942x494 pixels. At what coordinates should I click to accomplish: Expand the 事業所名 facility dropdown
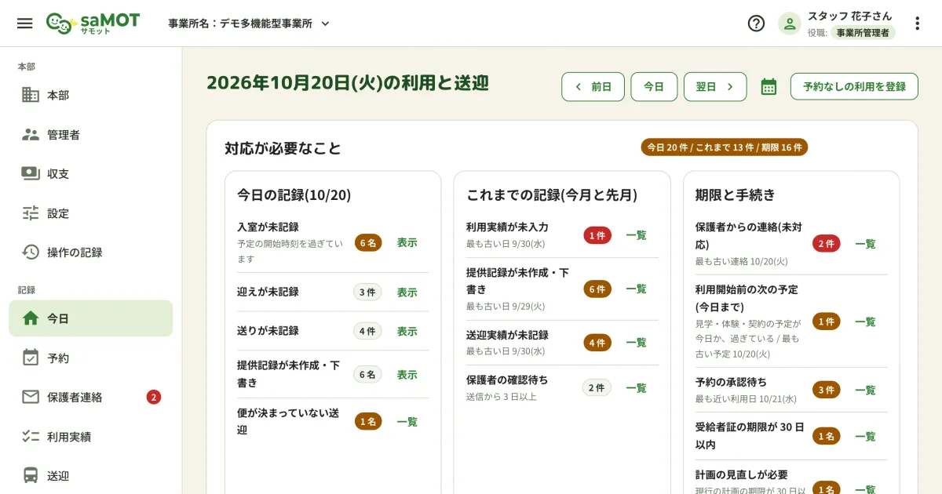250,24
